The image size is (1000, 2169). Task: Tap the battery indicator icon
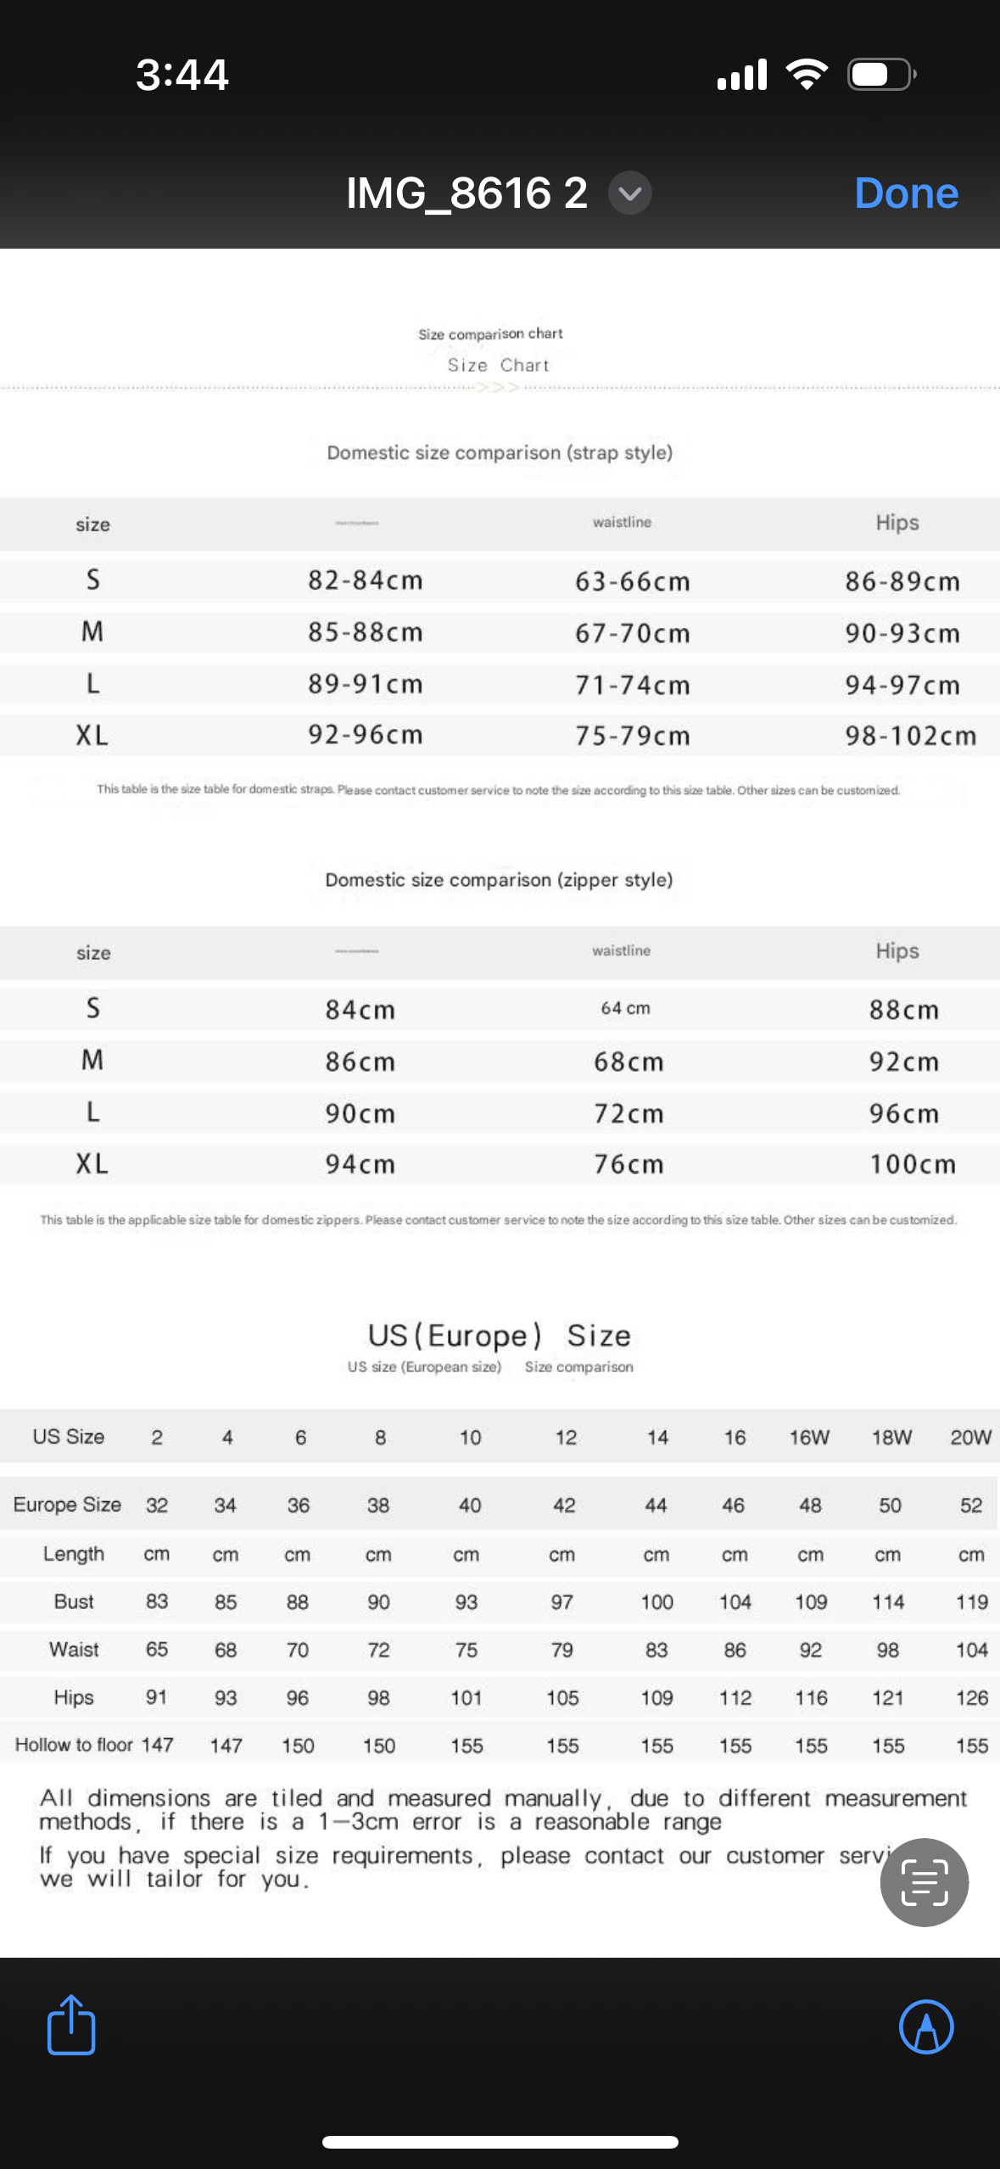pos(881,75)
